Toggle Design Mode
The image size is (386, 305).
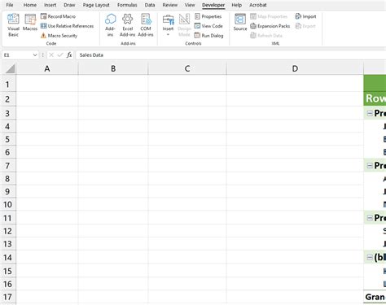[x=184, y=25]
